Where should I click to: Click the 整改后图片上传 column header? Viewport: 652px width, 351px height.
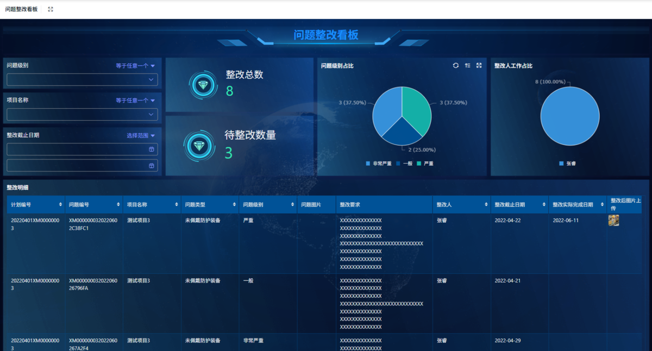point(625,204)
